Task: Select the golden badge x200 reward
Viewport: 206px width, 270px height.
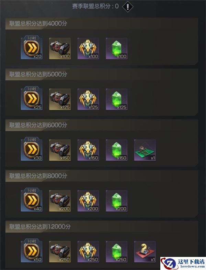Action: pyautogui.click(x=88, y=201)
